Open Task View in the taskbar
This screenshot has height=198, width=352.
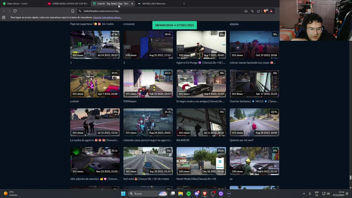point(173,194)
